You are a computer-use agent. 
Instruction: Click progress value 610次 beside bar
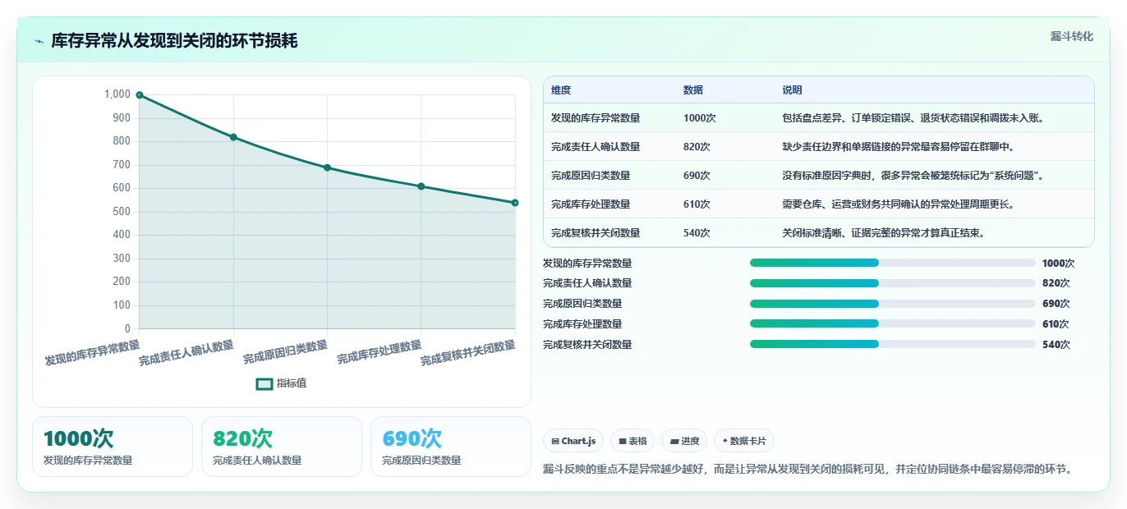click(x=1056, y=324)
